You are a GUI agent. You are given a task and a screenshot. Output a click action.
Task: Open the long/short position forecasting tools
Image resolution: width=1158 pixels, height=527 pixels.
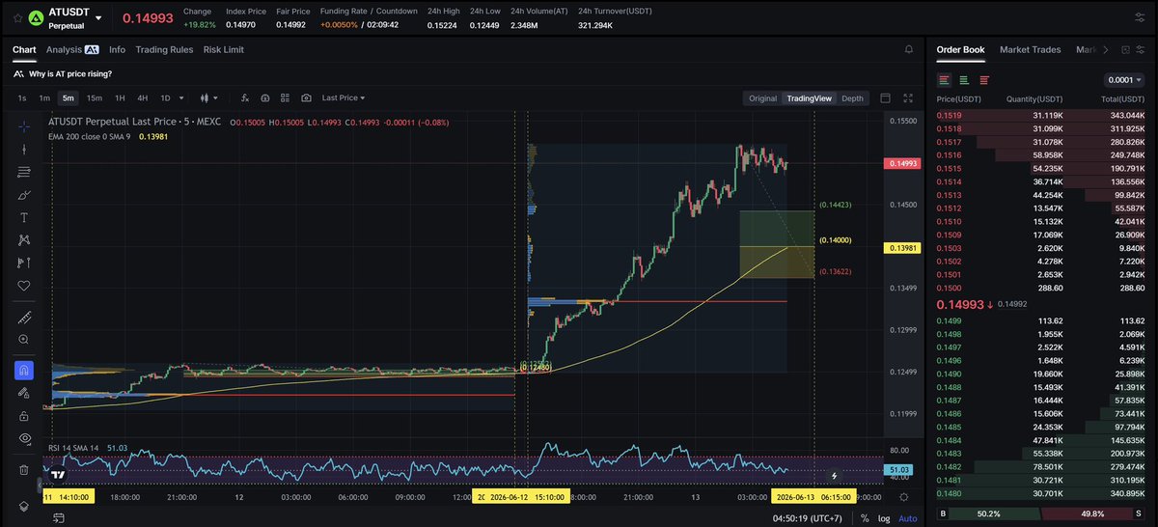(x=24, y=263)
